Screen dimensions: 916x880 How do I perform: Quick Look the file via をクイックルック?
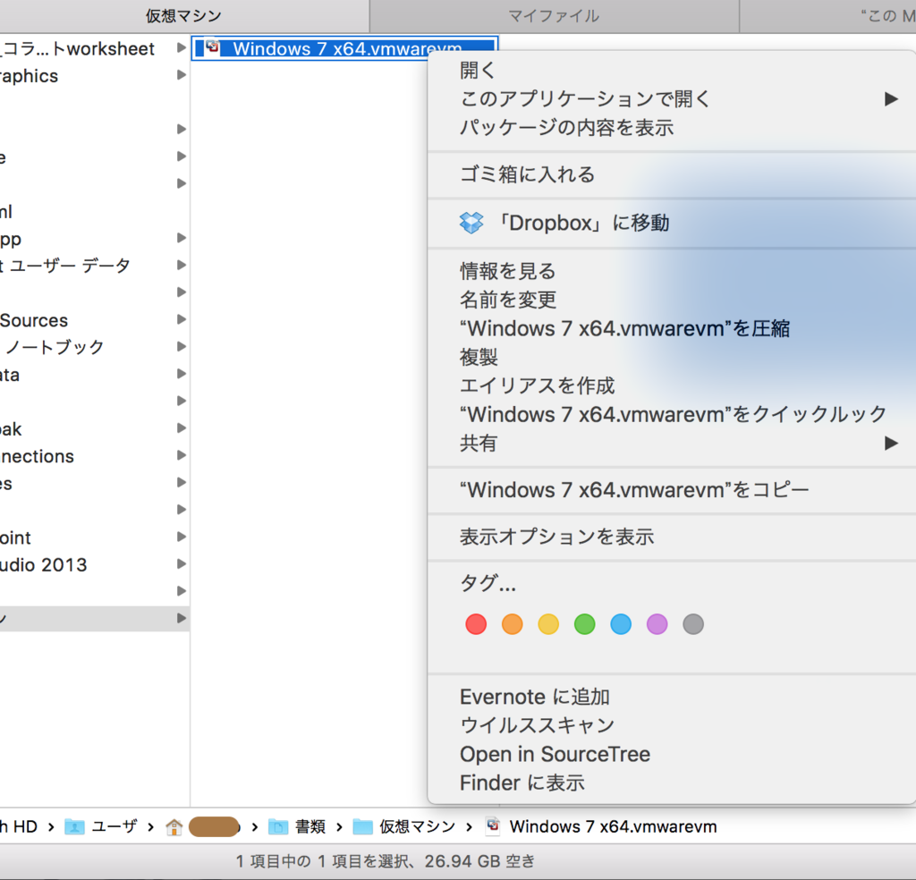click(x=672, y=414)
